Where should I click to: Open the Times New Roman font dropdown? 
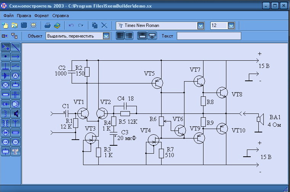(200, 25)
